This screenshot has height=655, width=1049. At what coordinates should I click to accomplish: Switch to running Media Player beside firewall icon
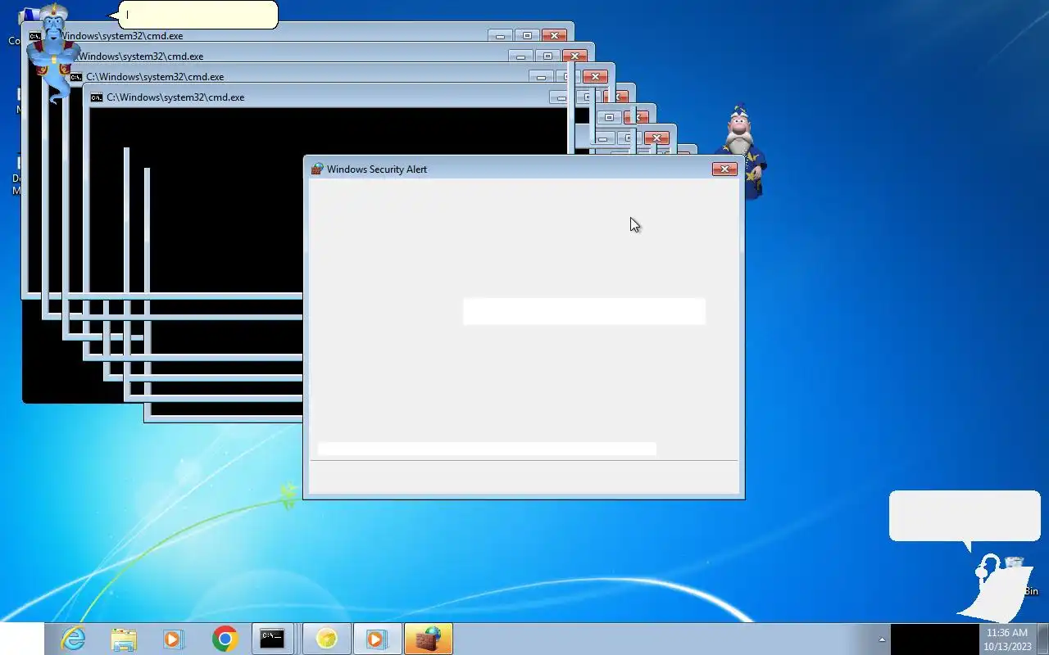click(x=377, y=639)
